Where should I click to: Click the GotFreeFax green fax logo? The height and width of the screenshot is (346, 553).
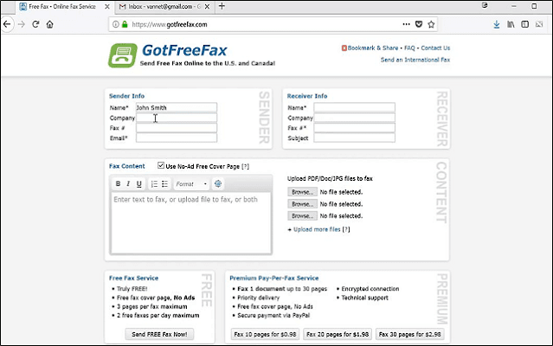point(122,55)
